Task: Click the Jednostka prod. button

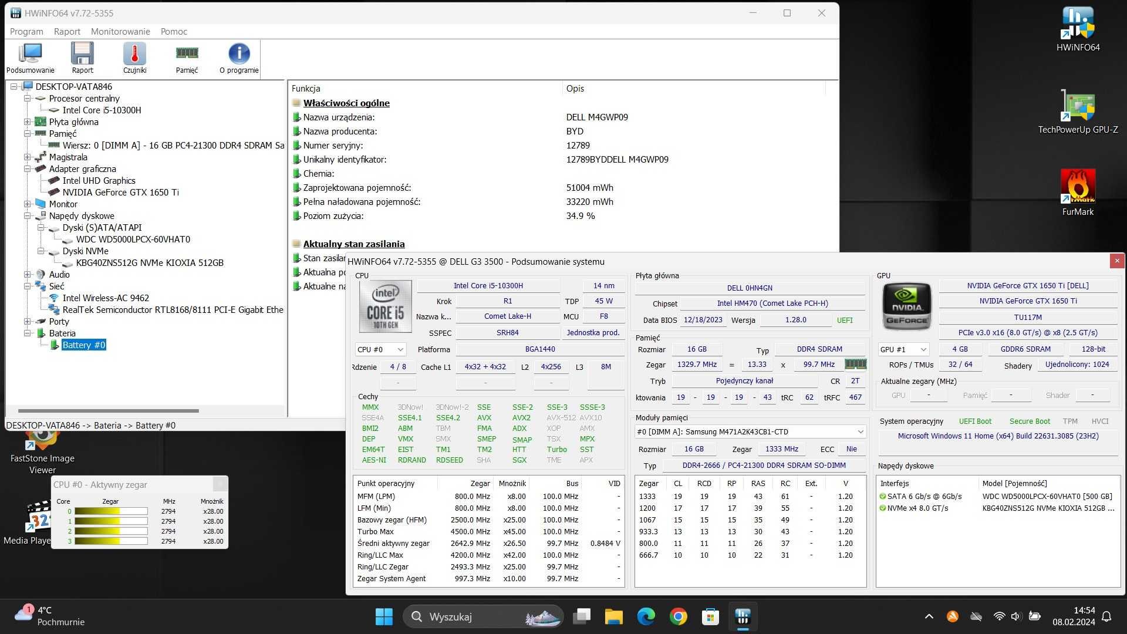Action: pyautogui.click(x=593, y=332)
